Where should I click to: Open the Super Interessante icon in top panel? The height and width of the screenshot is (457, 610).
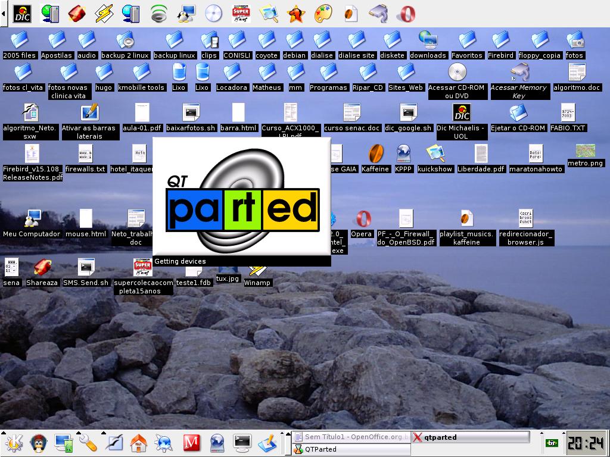click(x=241, y=14)
